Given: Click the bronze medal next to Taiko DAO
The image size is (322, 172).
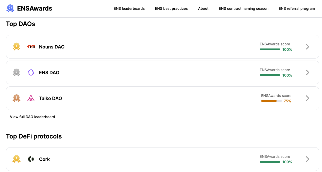Looking at the screenshot, I should click(16, 98).
